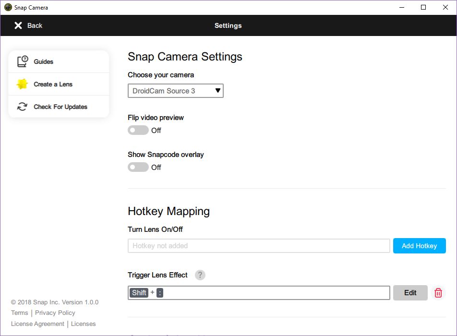Click the Snap Camera app icon in title bar

tap(8, 8)
